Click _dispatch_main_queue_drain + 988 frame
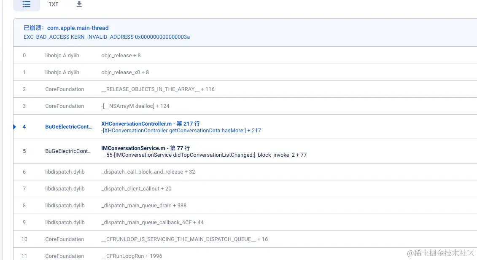 click(x=144, y=206)
